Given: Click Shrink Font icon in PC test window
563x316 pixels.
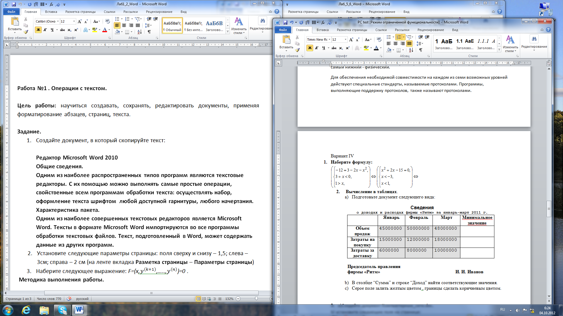Looking at the screenshot, I should (358, 39).
